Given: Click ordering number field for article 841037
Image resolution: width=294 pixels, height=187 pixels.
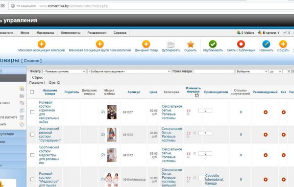Looking at the screenshot, I should click(205, 111).
